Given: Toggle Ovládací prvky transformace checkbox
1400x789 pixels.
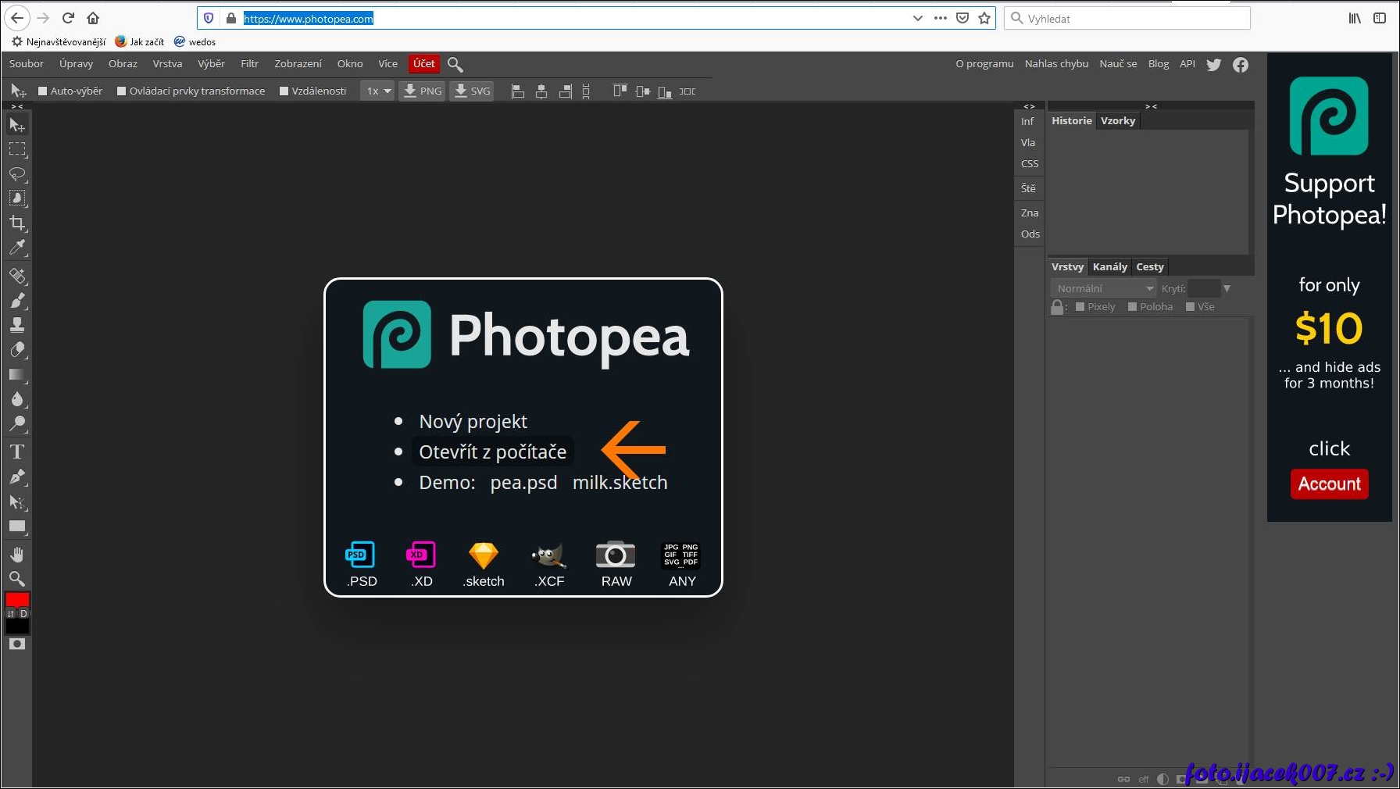Looking at the screenshot, I should [x=122, y=91].
